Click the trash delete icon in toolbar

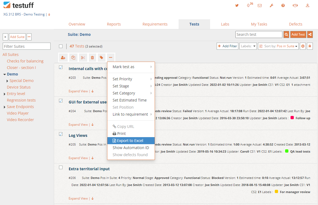click(92, 58)
